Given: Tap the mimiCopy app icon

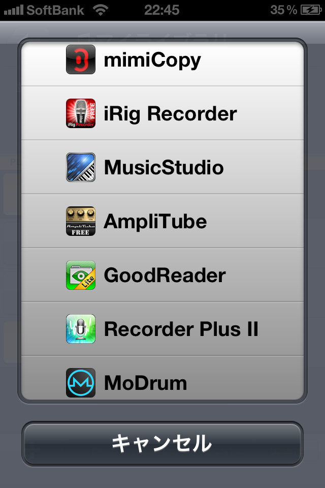Looking at the screenshot, I should click(x=81, y=59).
